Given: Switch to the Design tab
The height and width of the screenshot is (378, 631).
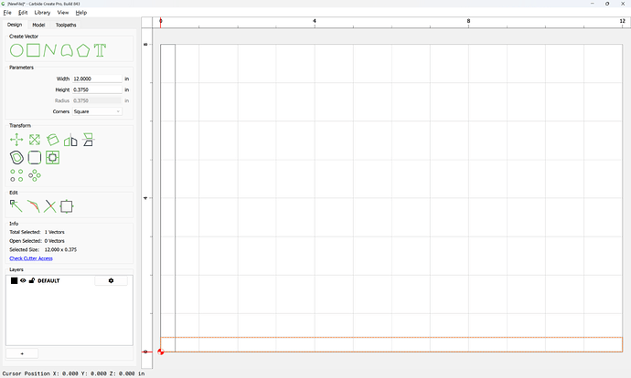Looking at the screenshot, I should pyautogui.click(x=15, y=25).
